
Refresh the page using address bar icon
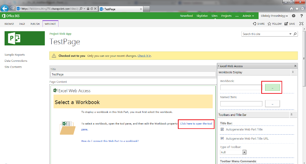tap(91, 8)
